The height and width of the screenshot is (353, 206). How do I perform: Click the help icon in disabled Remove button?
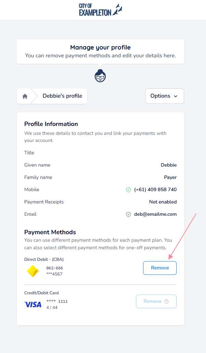pyautogui.click(x=167, y=301)
